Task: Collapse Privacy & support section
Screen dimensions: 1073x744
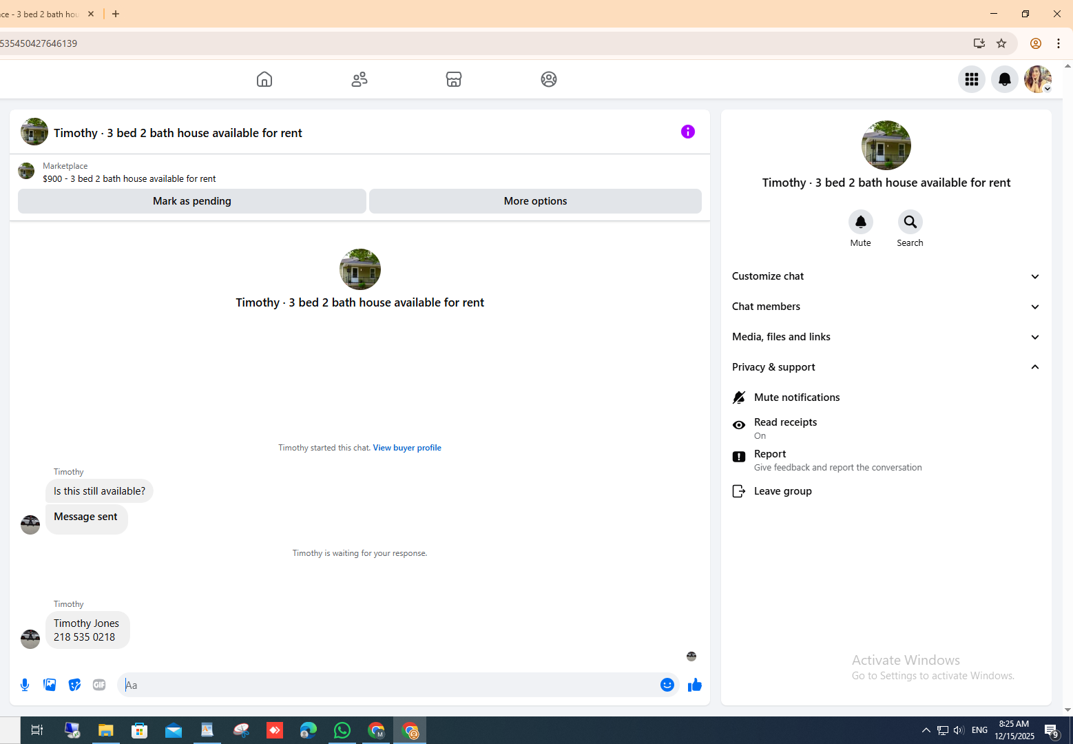Action: click(886, 367)
